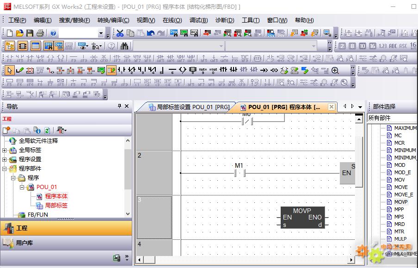The height and width of the screenshot is (268, 418).
Task: Open the 在线 (Online) menu
Action: pyautogui.click(x=172, y=20)
